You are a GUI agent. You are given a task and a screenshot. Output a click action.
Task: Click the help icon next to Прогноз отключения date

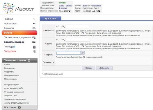tap(70, 11)
